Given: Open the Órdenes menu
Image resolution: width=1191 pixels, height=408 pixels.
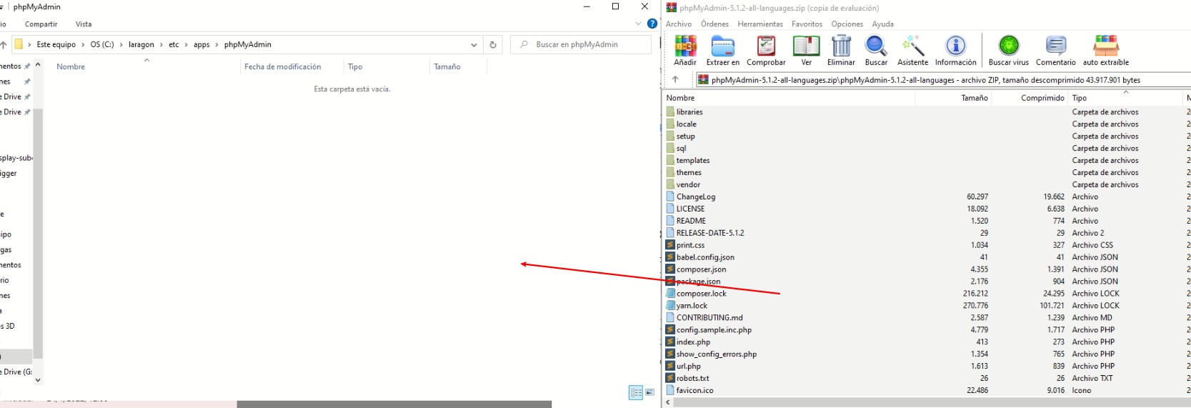Looking at the screenshot, I should click(x=714, y=24).
